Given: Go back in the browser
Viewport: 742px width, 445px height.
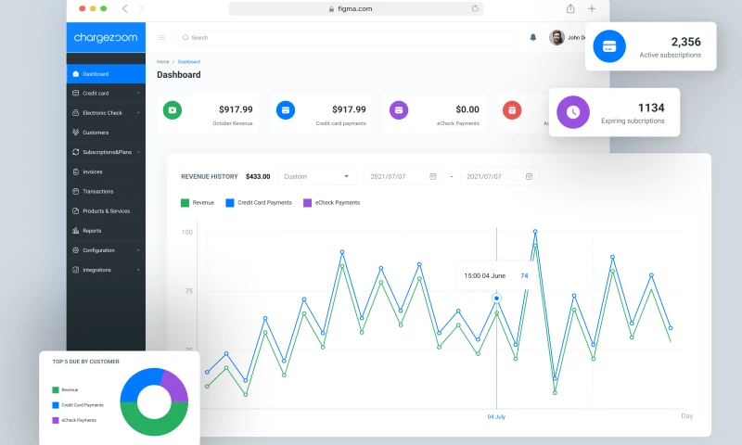Looking at the screenshot, I should pyautogui.click(x=125, y=8).
